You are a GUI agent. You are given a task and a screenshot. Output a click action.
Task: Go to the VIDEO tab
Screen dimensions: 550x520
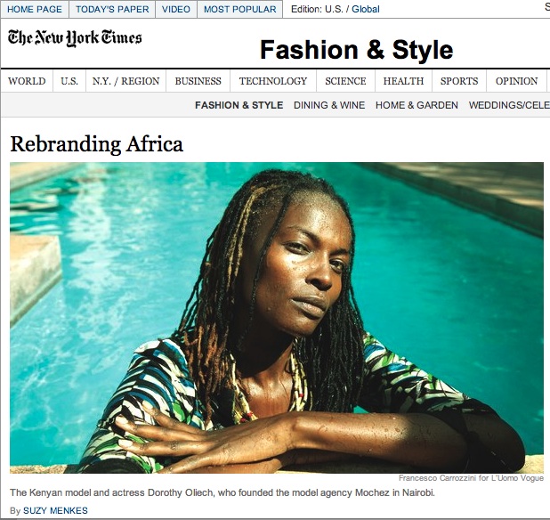click(176, 9)
